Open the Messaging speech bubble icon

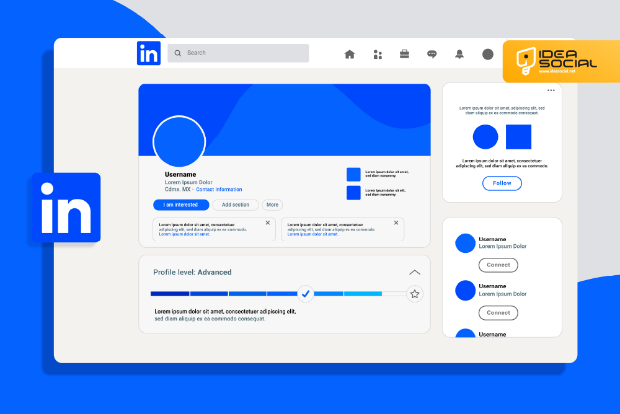pos(432,54)
